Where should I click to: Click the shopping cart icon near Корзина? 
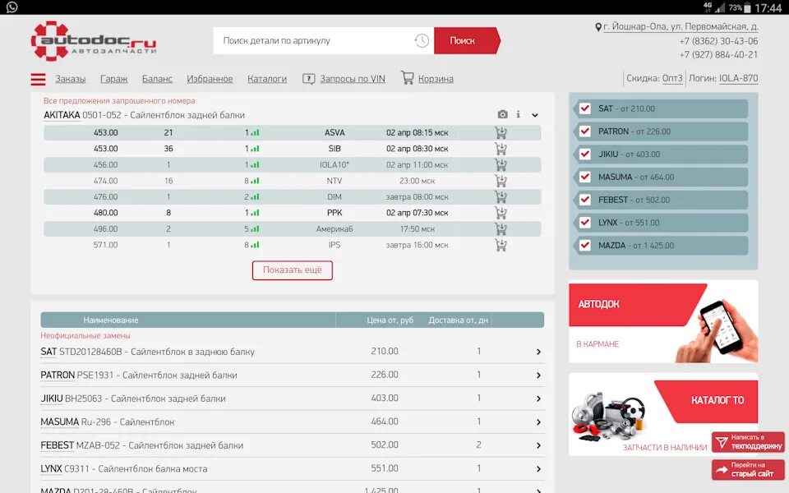408,77
